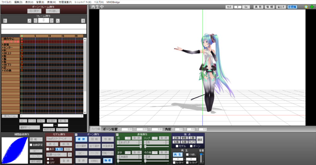The height and width of the screenshot is (165, 316).
Task: Click the センター row keyframe diamond at frame 0
Action: pos(22,47)
